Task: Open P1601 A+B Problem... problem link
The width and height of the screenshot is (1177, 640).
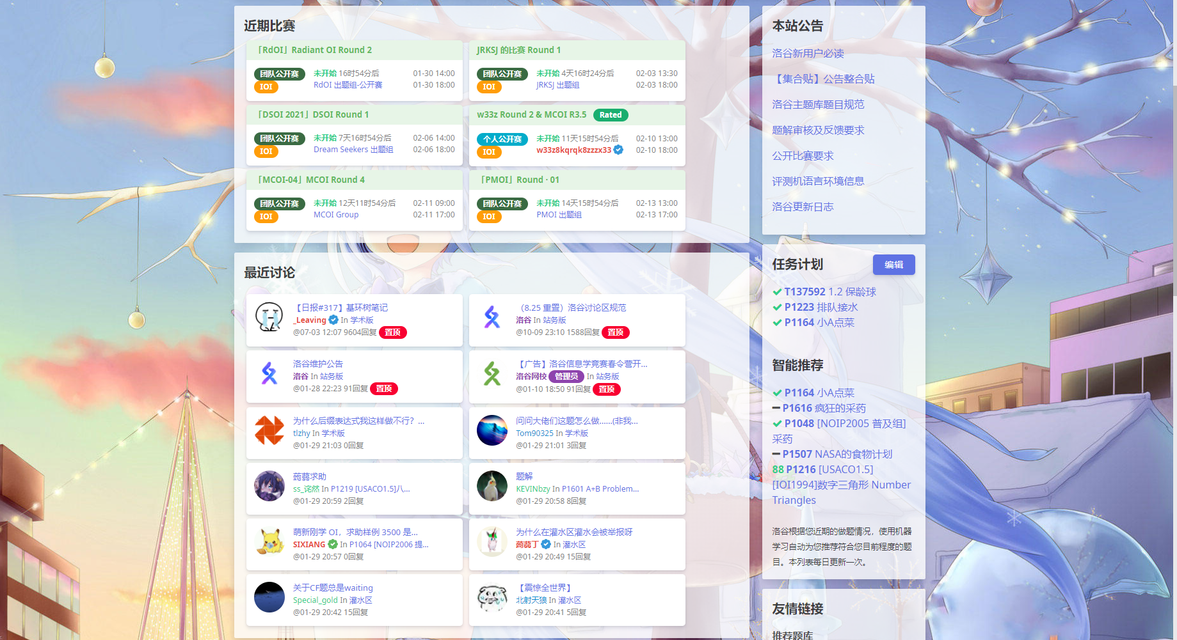Action: tap(600, 489)
